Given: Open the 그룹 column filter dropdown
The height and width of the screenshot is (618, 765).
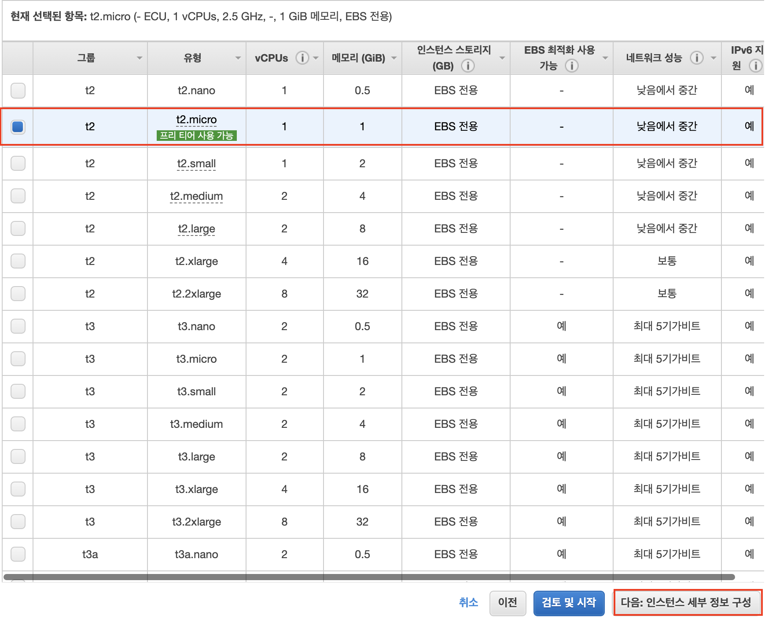Looking at the screenshot, I should tap(140, 58).
